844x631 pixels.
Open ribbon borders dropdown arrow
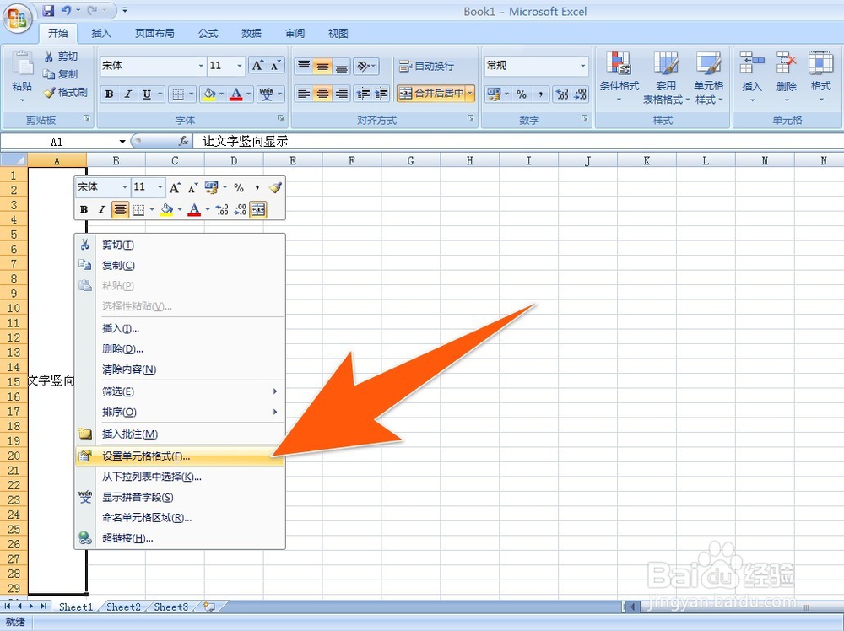click(x=191, y=94)
